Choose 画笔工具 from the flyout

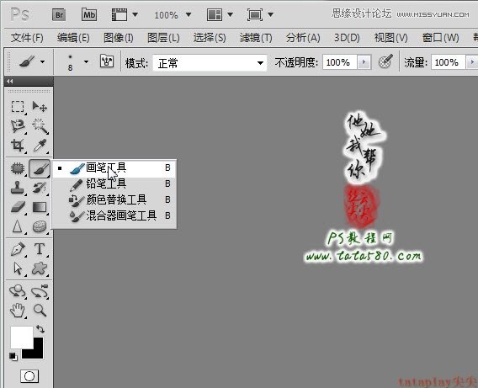(x=114, y=168)
